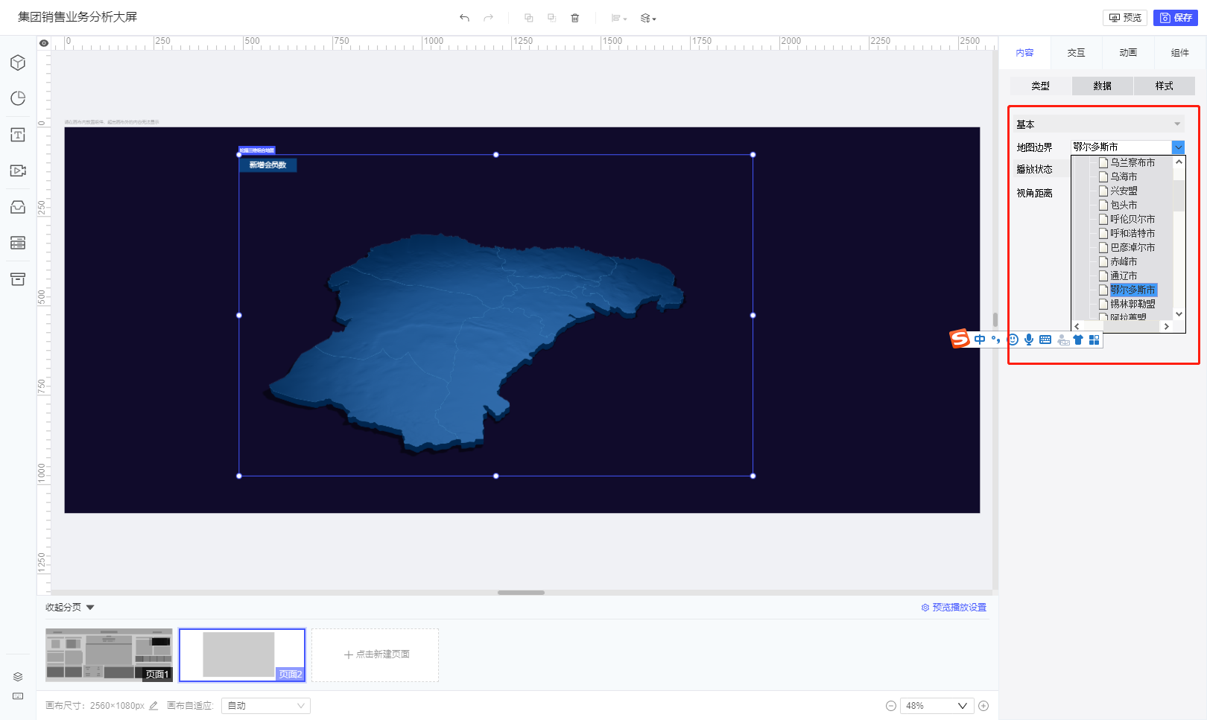Select the text component tool

(x=18, y=135)
